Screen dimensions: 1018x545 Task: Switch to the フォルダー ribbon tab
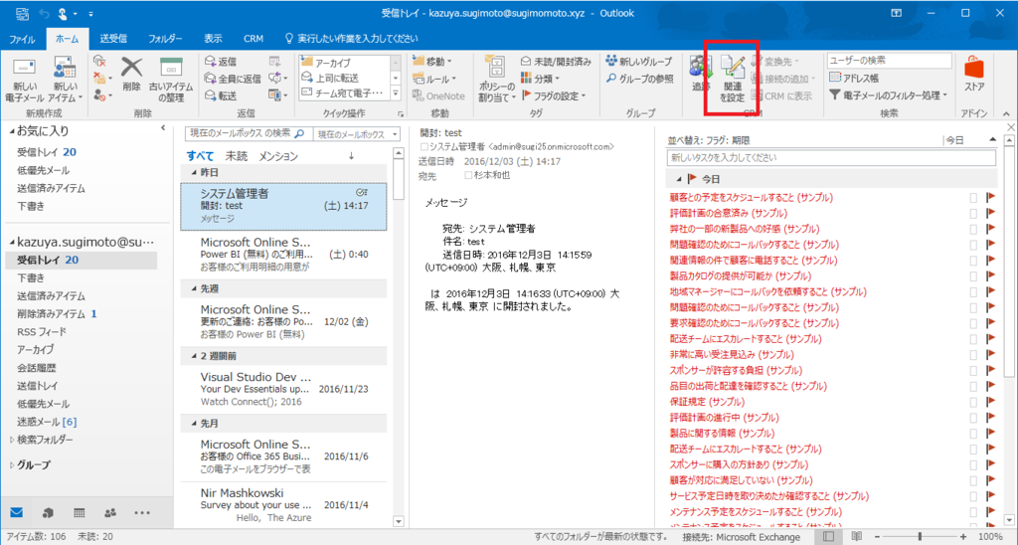click(165, 39)
